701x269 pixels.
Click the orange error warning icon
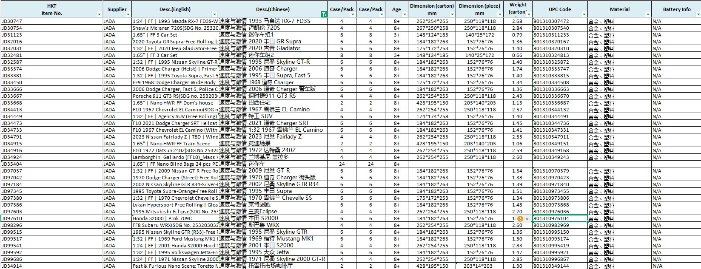pos(520,218)
